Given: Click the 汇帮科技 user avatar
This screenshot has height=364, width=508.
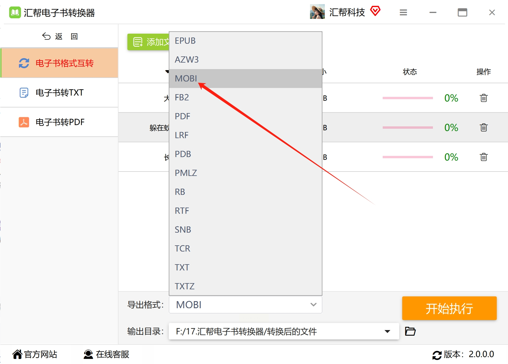Looking at the screenshot, I should pos(317,12).
